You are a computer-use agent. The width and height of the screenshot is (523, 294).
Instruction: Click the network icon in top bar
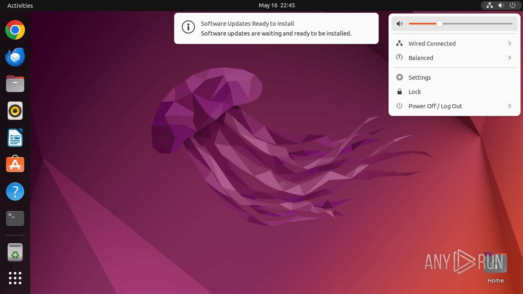489,5
